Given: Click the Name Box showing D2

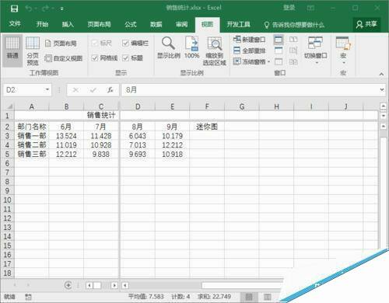Looking at the screenshot, I should [23, 90].
